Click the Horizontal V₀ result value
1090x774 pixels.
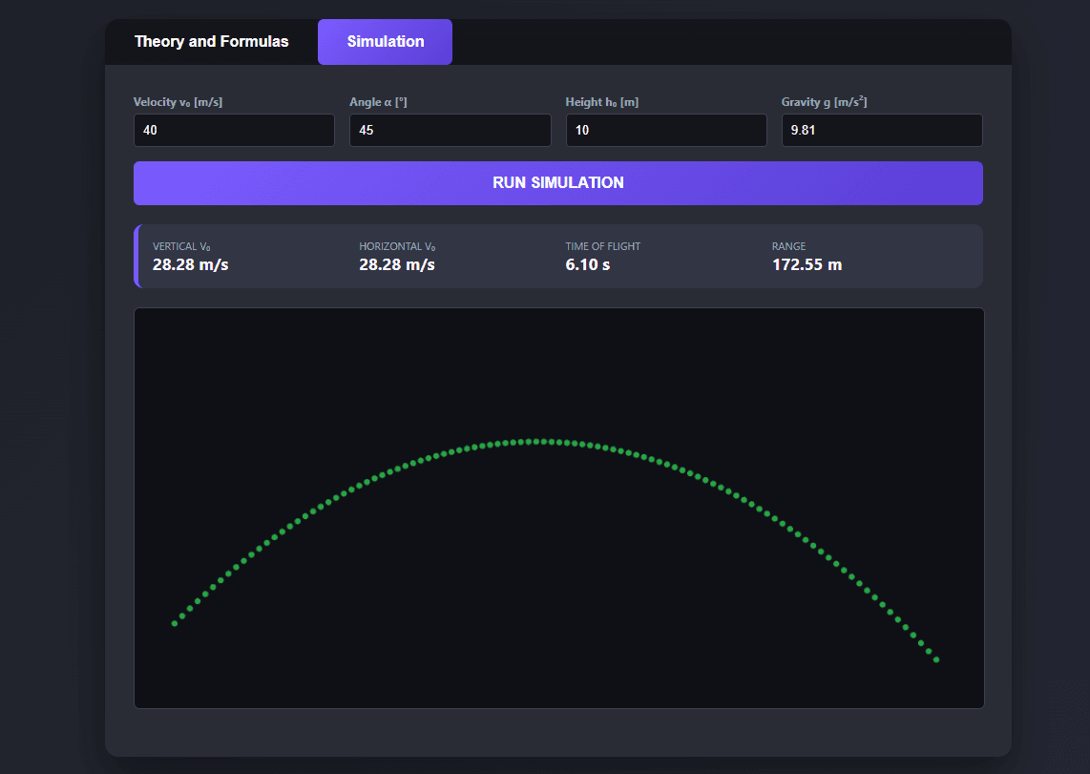(x=397, y=264)
